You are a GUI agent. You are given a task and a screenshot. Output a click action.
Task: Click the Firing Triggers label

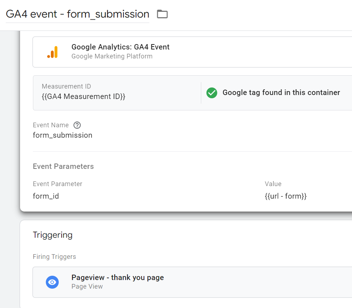54,257
